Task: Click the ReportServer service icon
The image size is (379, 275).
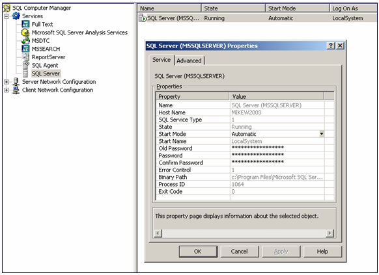Action: coord(25,57)
